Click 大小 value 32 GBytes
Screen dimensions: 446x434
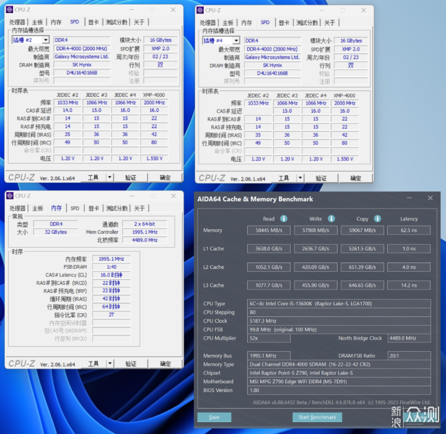[x=56, y=232]
